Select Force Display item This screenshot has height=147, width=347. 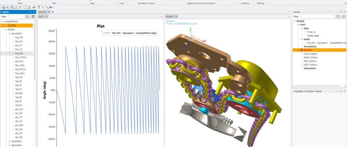tap(310, 54)
